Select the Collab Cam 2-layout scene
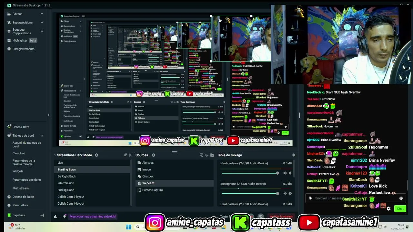The image size is (413, 232). point(92,197)
